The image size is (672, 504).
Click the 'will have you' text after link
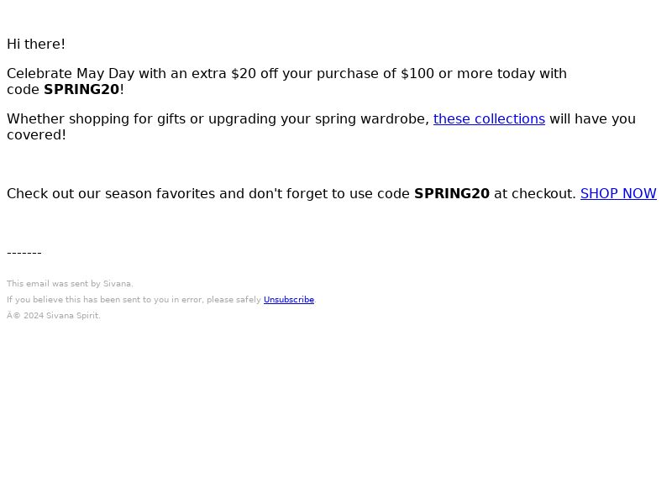pos(592,118)
